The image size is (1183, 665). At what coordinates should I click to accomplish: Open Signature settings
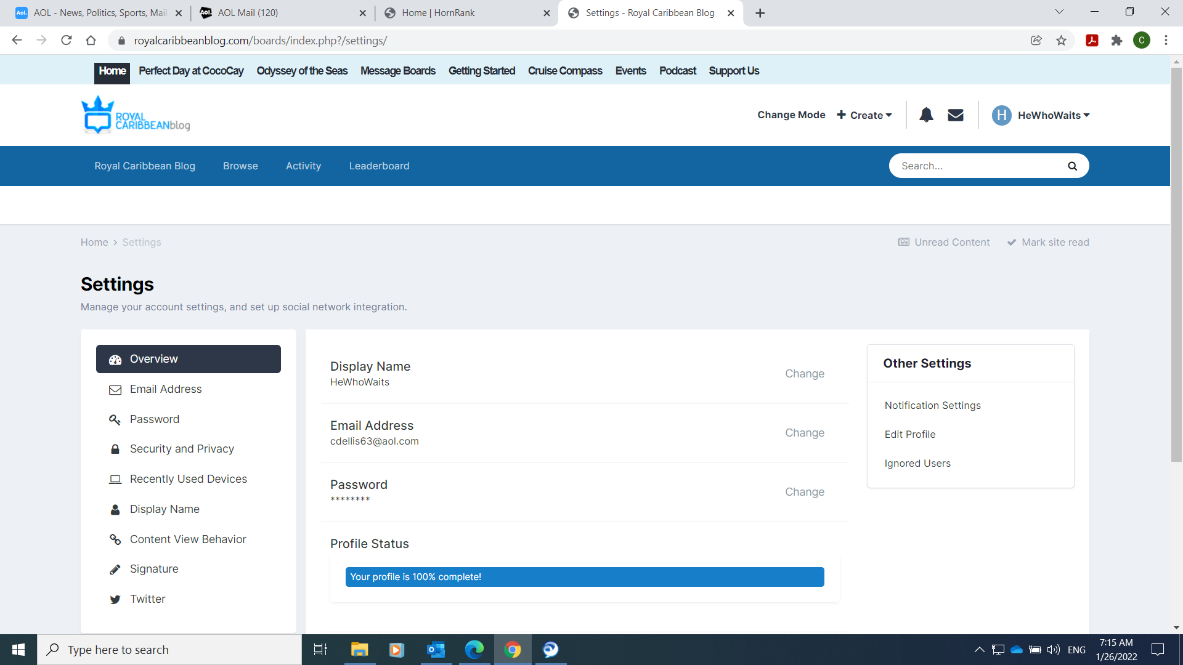point(189,569)
